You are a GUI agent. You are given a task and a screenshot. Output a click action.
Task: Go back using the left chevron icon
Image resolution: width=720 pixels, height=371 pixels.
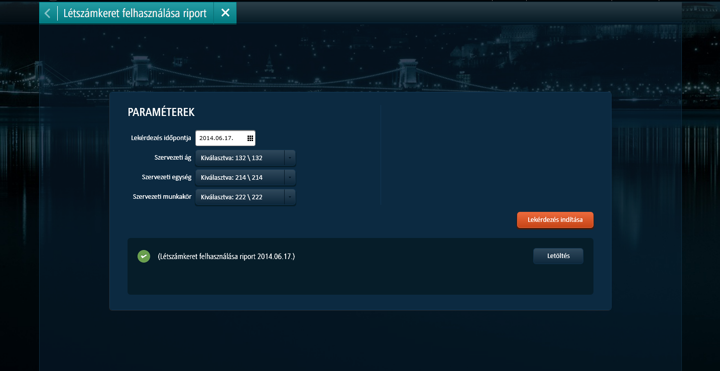[48, 13]
